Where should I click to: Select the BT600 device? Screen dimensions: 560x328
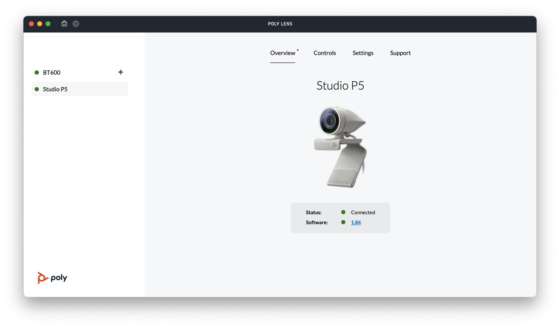80,72
